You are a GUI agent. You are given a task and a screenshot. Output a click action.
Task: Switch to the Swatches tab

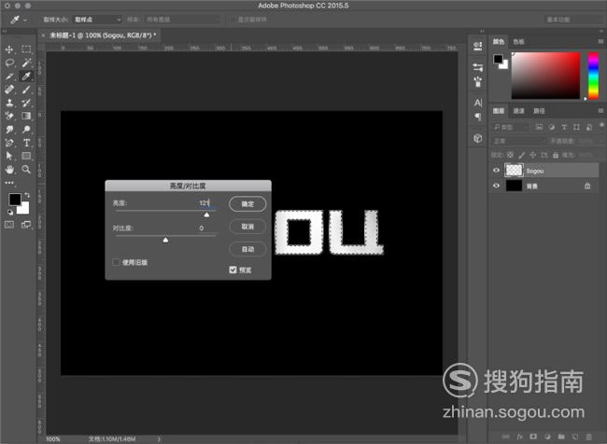(x=518, y=41)
